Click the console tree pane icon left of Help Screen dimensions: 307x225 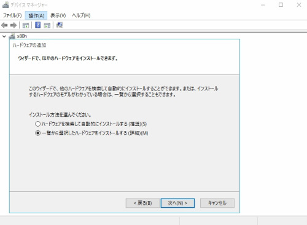coord(26,25)
